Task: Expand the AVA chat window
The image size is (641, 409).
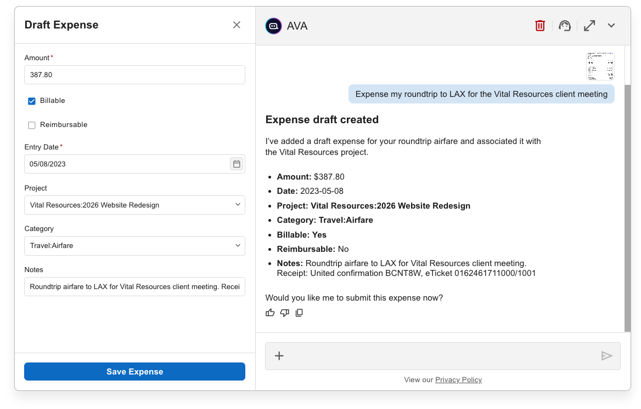Action: [589, 26]
